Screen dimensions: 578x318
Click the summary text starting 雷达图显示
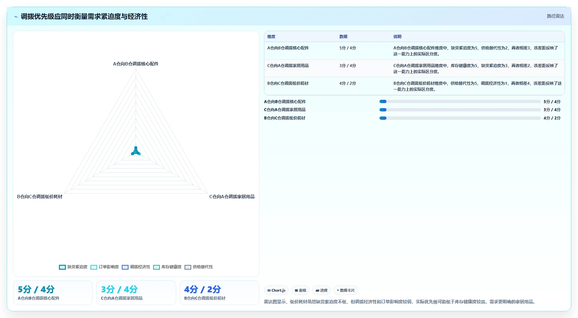click(400, 302)
